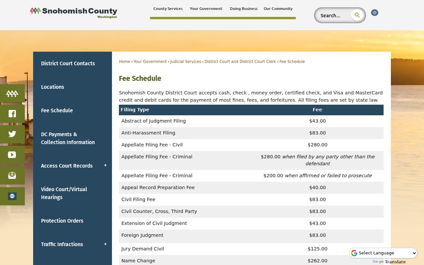Open the site tools gear icon
Screen dimensions: 424x265
coord(375,13)
